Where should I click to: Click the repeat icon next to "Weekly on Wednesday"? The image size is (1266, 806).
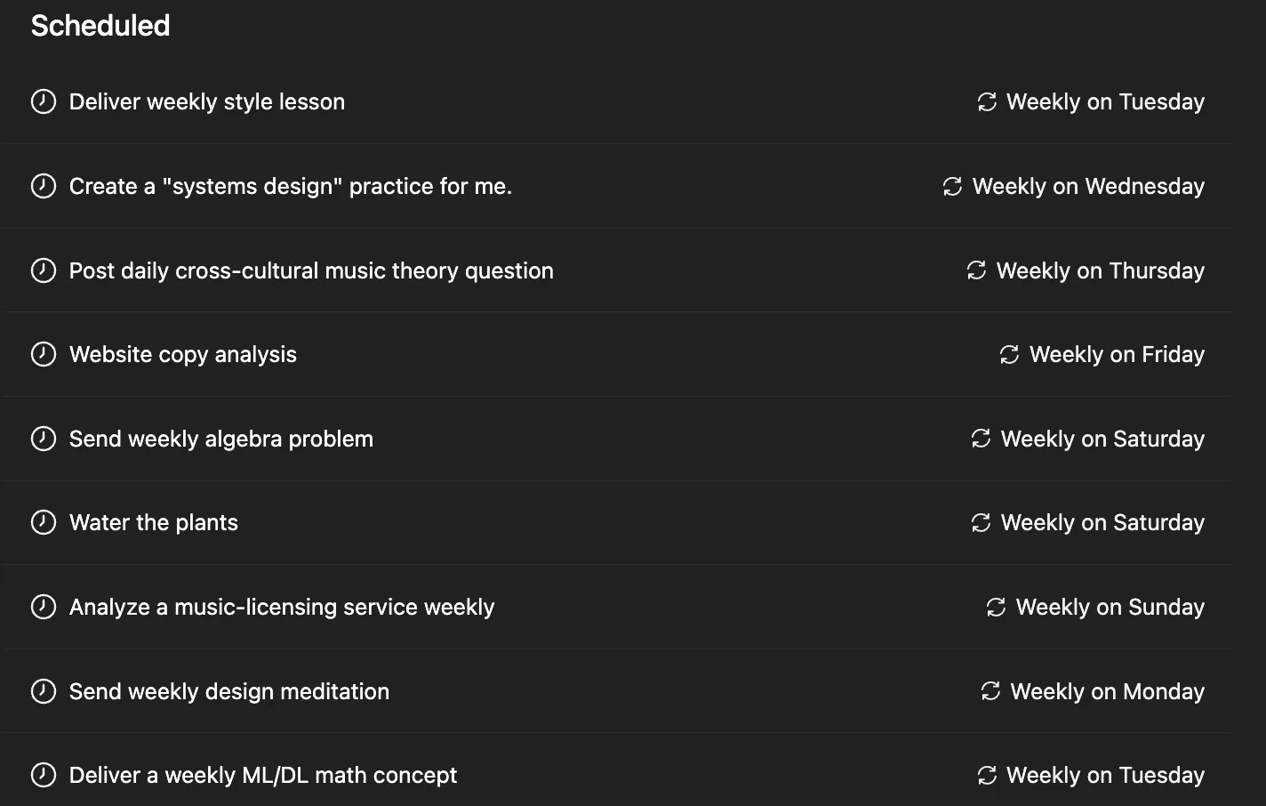pyautogui.click(x=952, y=187)
